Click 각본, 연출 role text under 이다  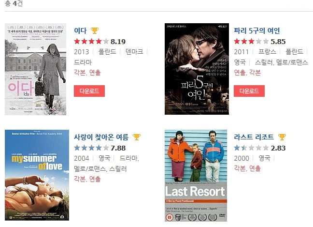87,73
